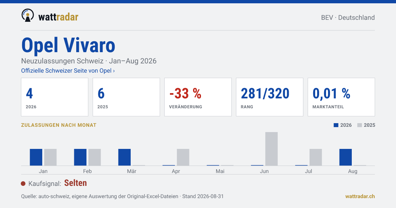Click the blue August 2026 bar
Image resolution: width=396 pixels, height=208 pixels.
pos(346,157)
